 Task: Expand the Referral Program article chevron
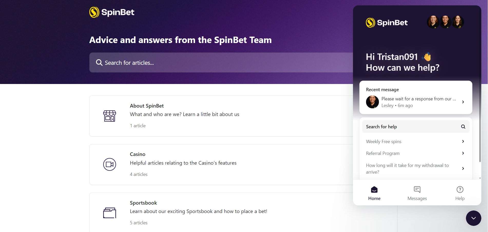coord(463,153)
